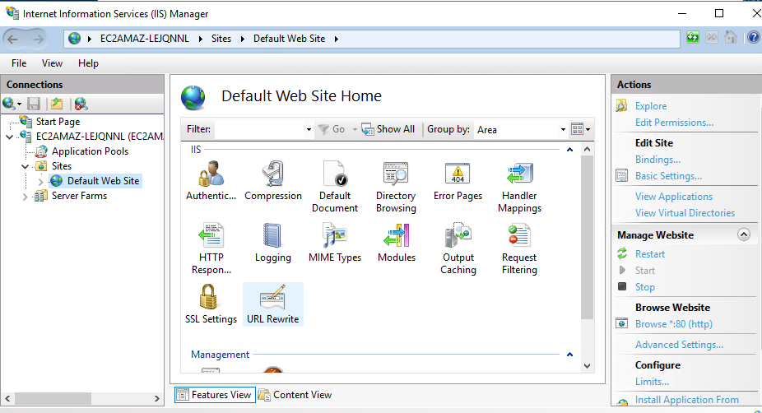Select Default Web Site tree item
Image resolution: width=762 pixels, height=413 pixels.
[x=103, y=181]
